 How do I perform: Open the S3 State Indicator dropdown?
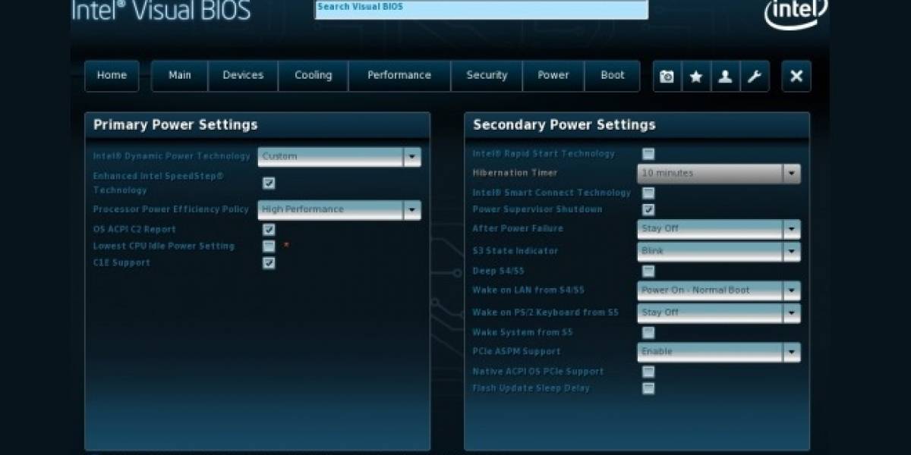click(718, 252)
